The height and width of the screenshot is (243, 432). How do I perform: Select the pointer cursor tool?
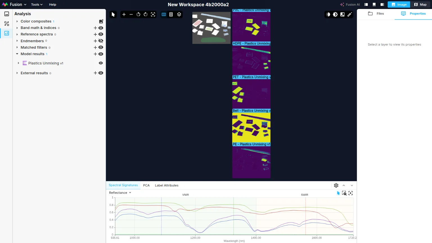tap(113, 15)
